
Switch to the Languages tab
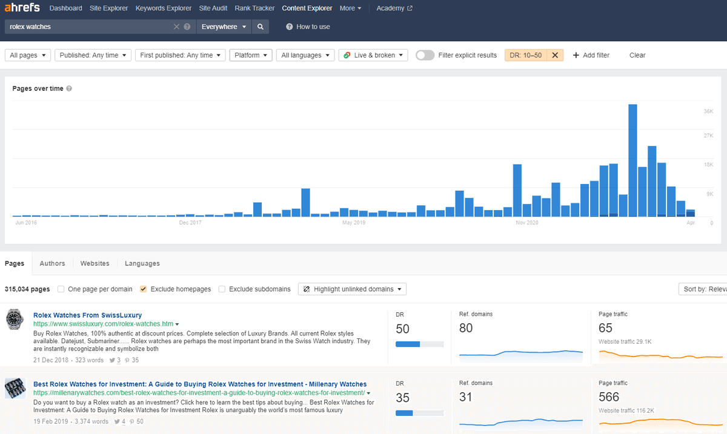point(142,263)
